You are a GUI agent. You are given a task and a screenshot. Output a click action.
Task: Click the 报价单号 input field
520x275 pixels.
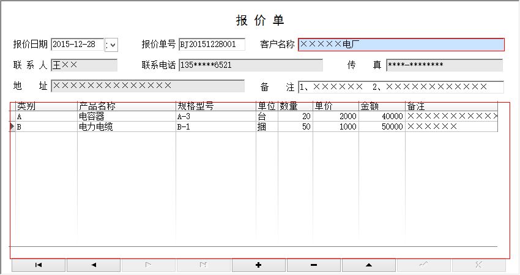(212, 45)
